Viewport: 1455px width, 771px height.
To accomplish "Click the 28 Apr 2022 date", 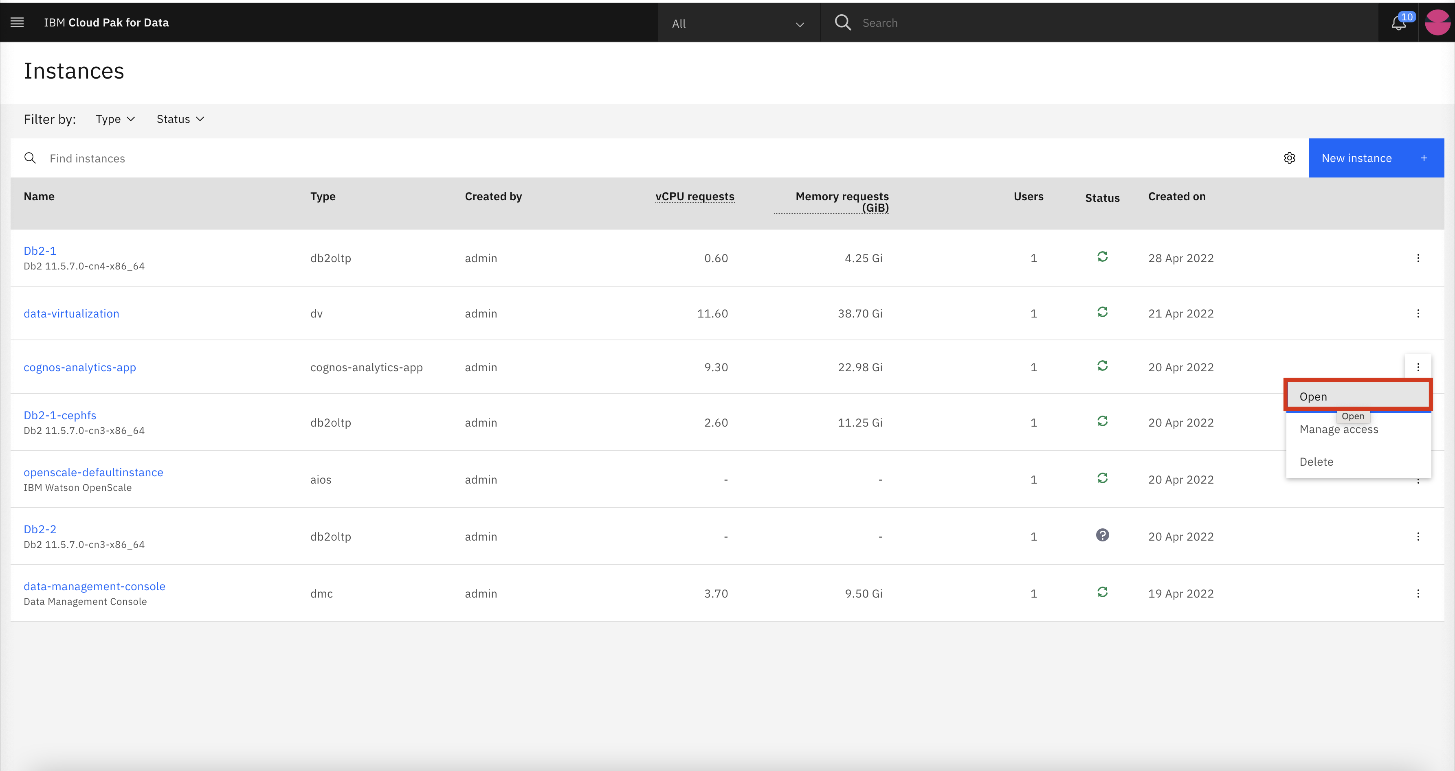I will [1180, 258].
